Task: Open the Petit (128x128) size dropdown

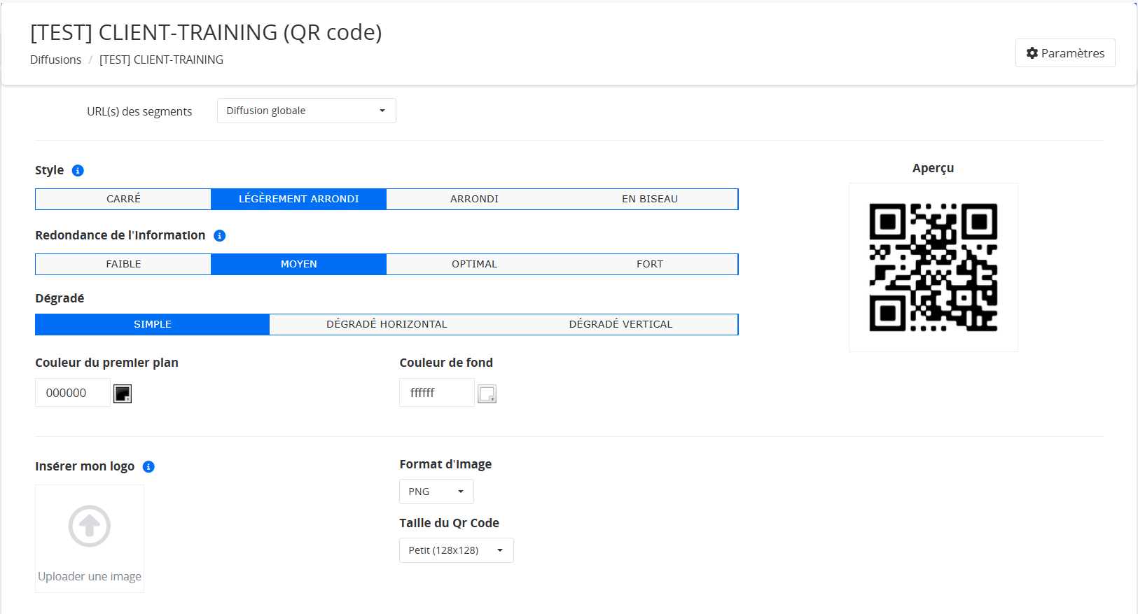Action: tap(456, 550)
